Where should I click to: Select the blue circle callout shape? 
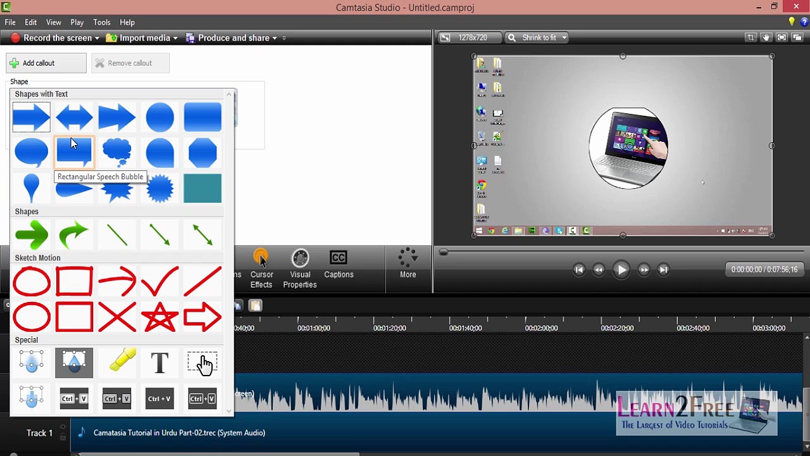(x=160, y=117)
